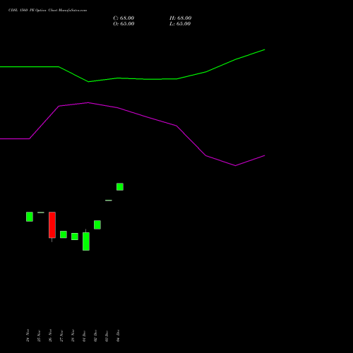
Task: Click the red candlestick for 26 Nov
Action: [x=52, y=225]
